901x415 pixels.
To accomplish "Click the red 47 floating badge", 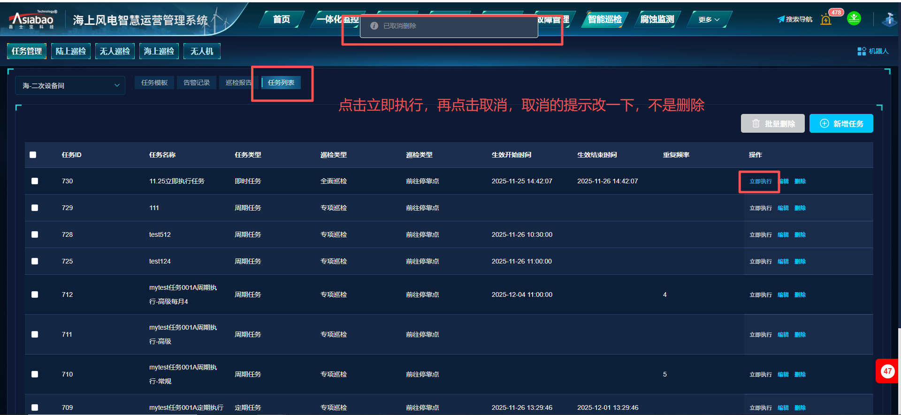I will point(887,371).
